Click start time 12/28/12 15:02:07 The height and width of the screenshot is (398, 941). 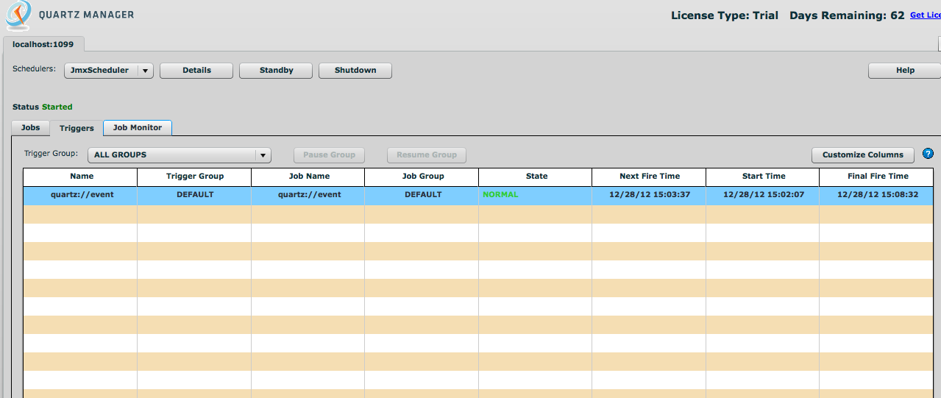click(x=763, y=195)
